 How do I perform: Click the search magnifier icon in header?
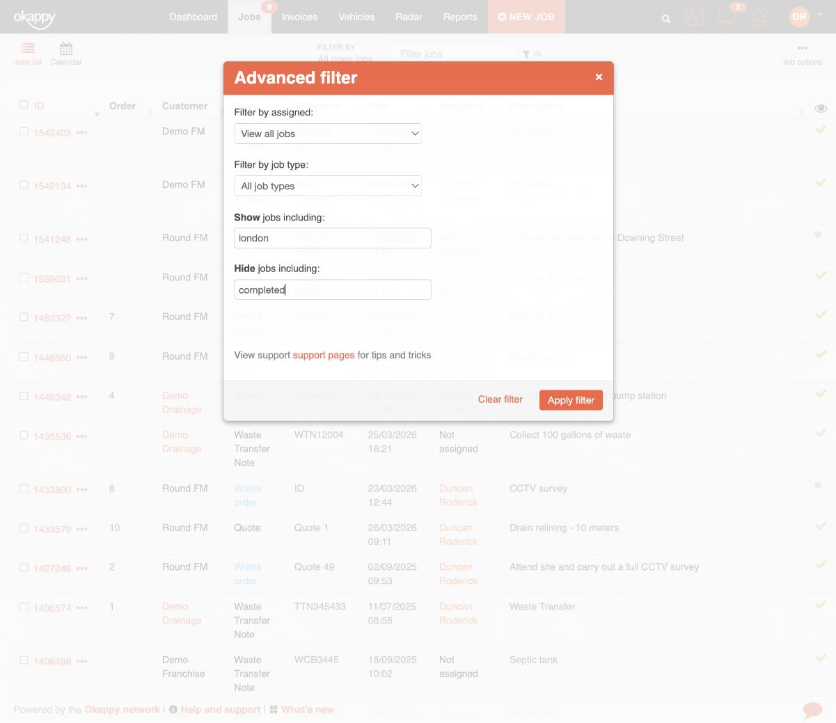tap(666, 19)
